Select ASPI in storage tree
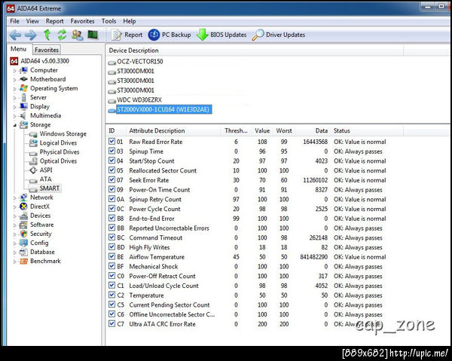This screenshot has height=361, width=452. pos(46,170)
